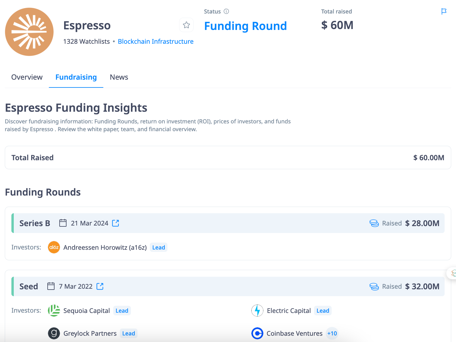Add Espresso to watchlist with star button
456x342 pixels.
tap(186, 25)
